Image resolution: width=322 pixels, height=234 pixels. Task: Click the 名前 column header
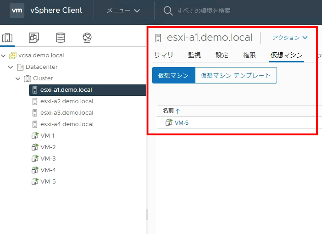click(168, 111)
